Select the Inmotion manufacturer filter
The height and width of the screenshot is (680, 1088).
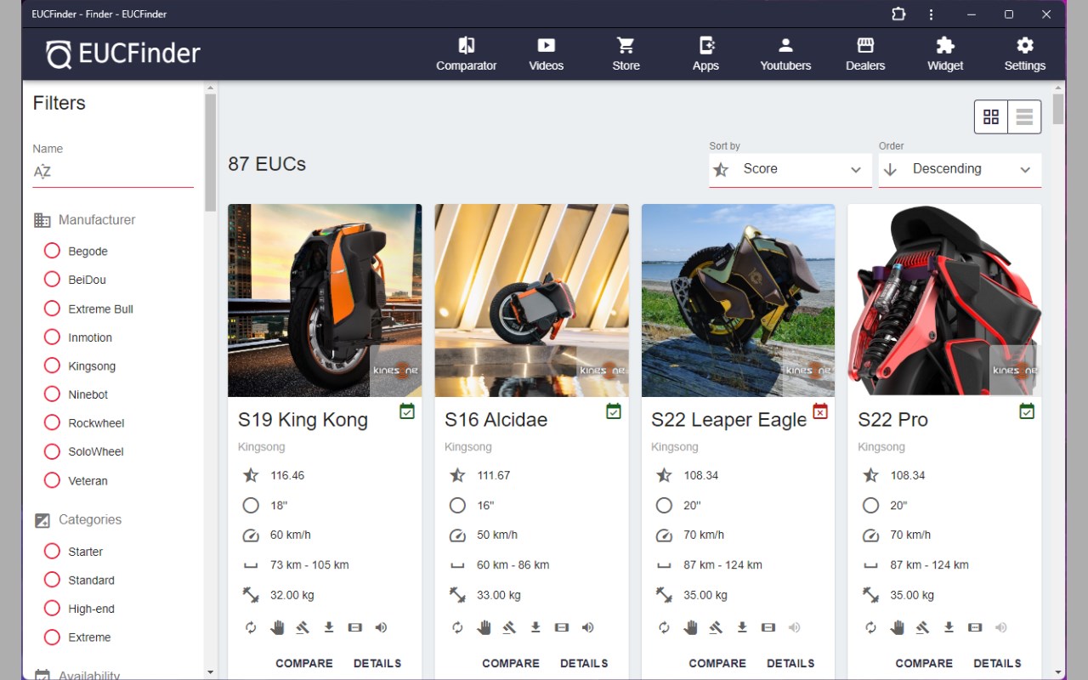(52, 337)
